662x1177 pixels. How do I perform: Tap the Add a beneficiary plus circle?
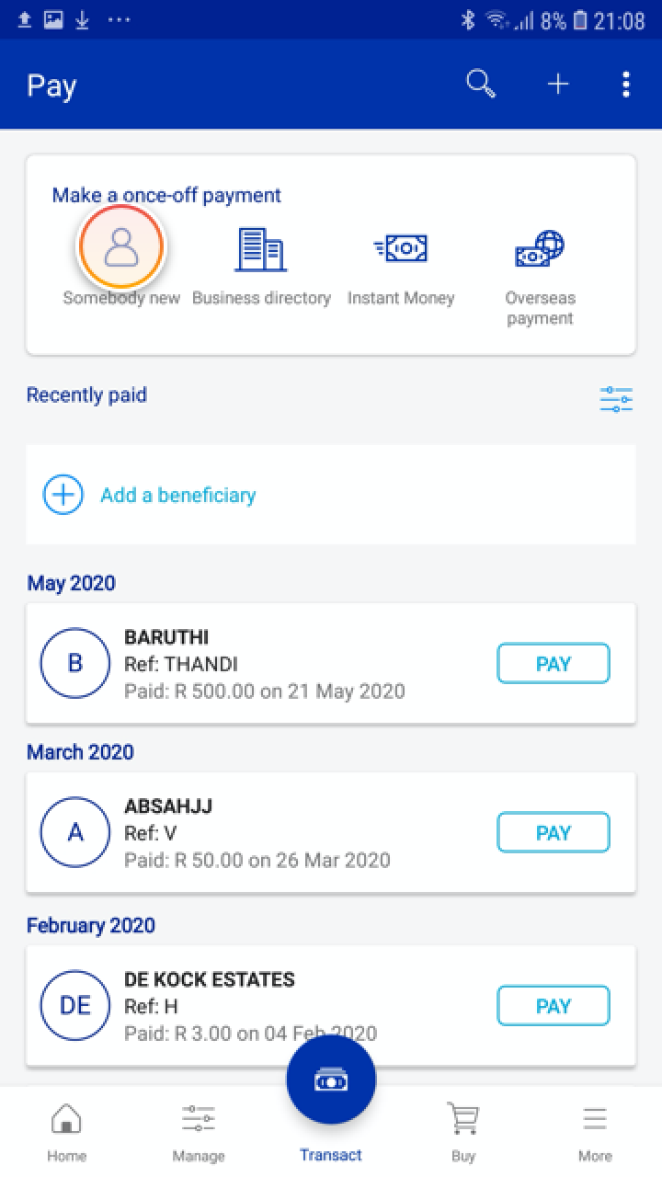(x=63, y=495)
